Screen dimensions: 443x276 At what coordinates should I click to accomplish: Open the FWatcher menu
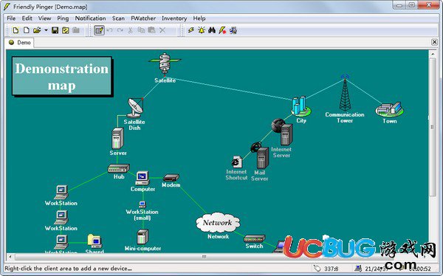pos(143,18)
